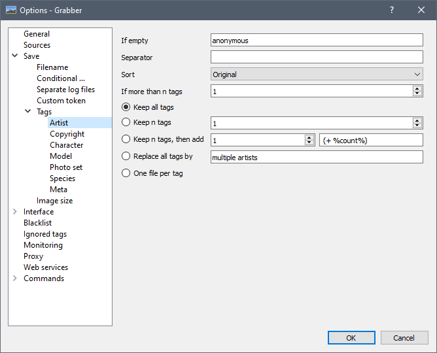Click the question mark help button
This screenshot has height=353, width=437.
[392, 10]
